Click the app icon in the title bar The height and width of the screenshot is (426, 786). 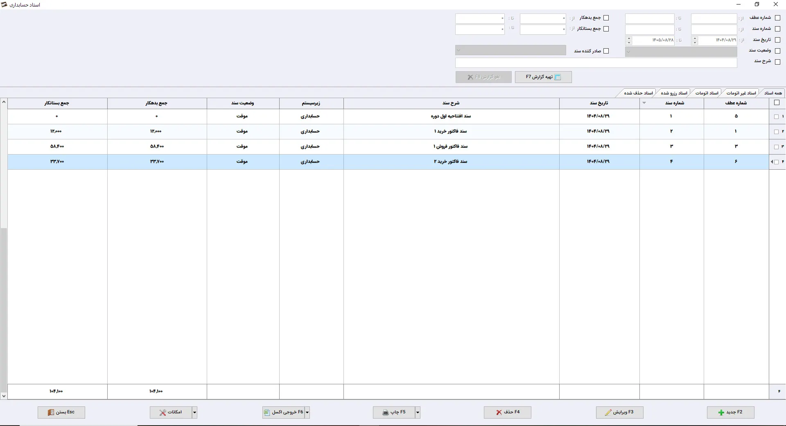coord(4,4)
